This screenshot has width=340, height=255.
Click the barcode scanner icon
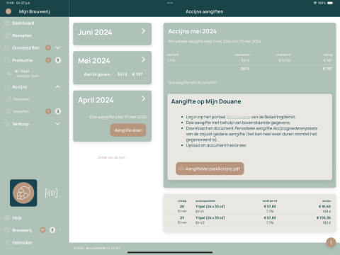[51, 193]
